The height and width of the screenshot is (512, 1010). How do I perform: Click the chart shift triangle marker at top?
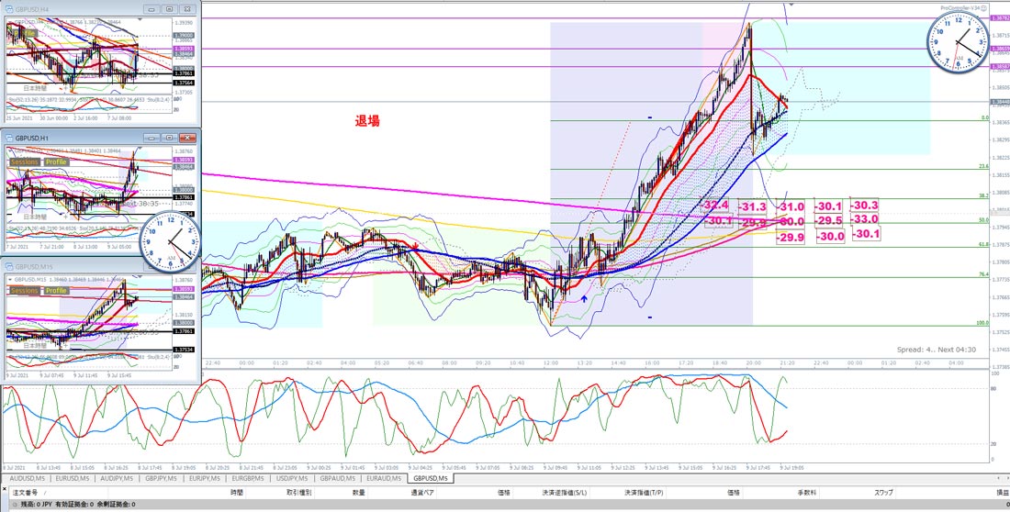coord(791,5)
